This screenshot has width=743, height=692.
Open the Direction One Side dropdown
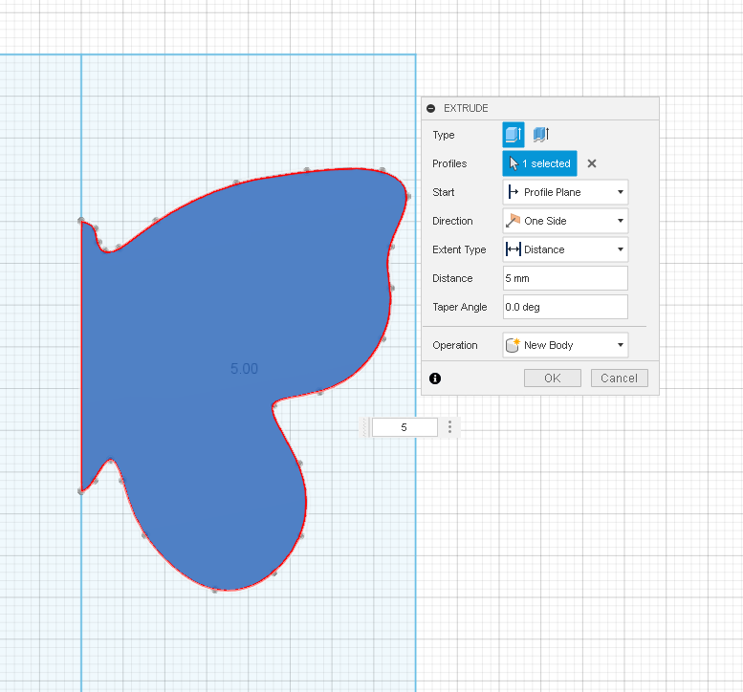pos(565,221)
